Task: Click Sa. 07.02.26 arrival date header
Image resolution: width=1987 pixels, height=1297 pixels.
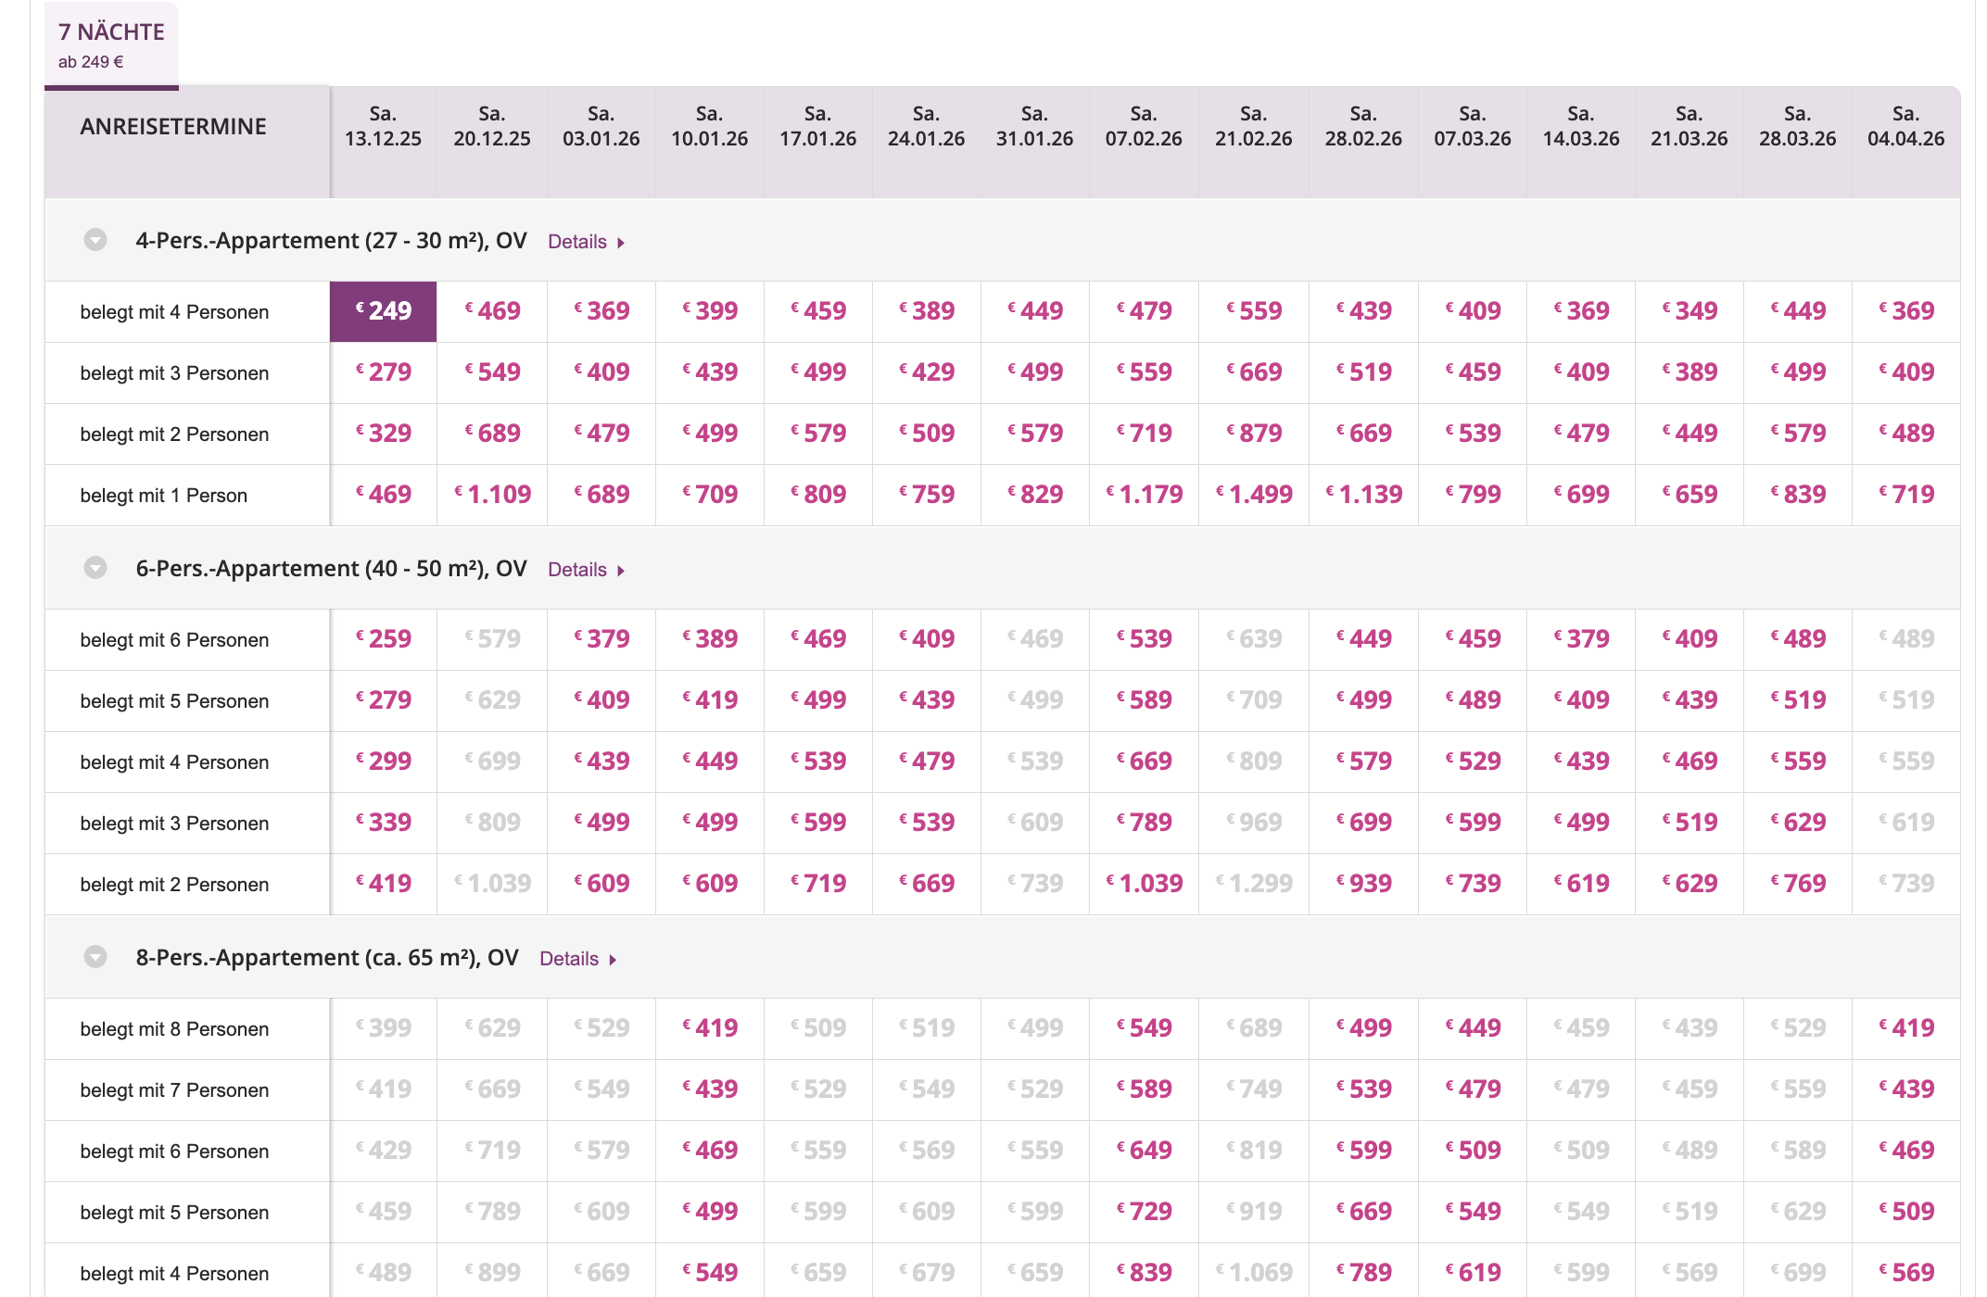Action: (1144, 127)
